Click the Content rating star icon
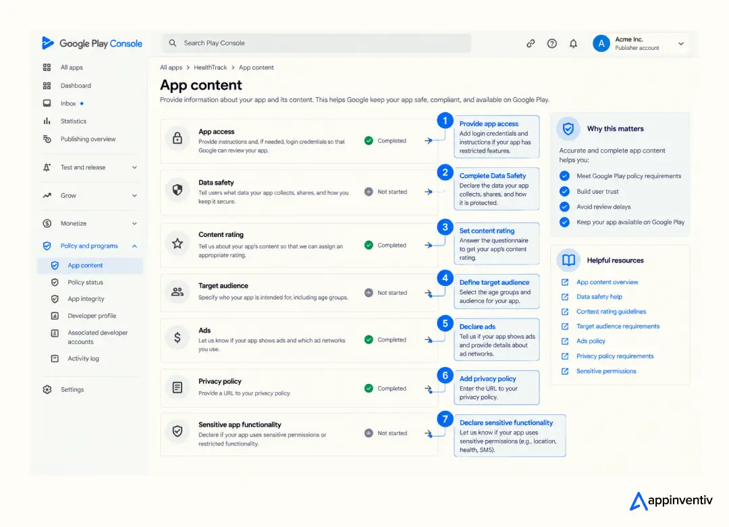This screenshot has width=729, height=527. [x=177, y=243]
